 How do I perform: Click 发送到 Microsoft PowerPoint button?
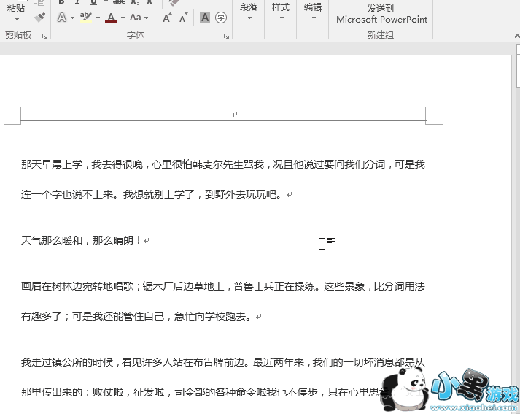click(381, 14)
